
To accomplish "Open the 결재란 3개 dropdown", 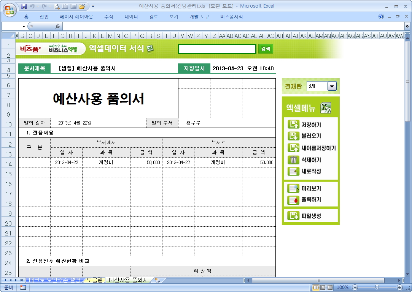I will click(x=332, y=86).
